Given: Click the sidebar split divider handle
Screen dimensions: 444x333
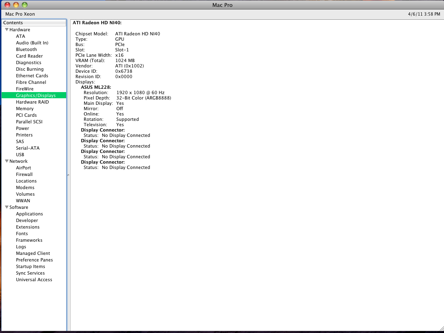Looking at the screenshot, I should (68, 175).
